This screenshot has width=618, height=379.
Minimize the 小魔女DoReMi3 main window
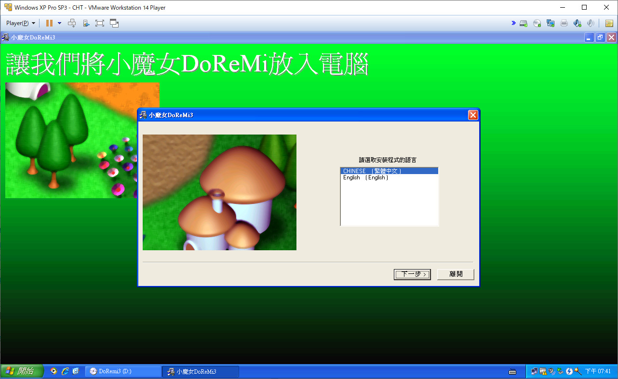[589, 37]
